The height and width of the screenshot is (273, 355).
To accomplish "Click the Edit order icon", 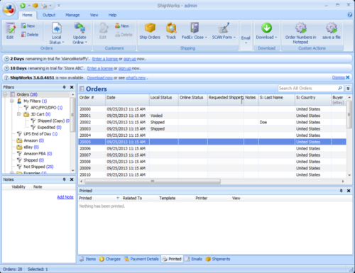I will 10,30.
